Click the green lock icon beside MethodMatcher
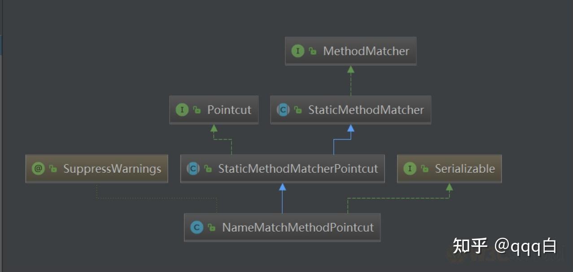 click(x=312, y=52)
